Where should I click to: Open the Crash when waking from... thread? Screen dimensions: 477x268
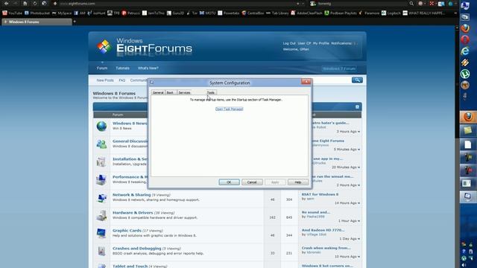[326, 248]
